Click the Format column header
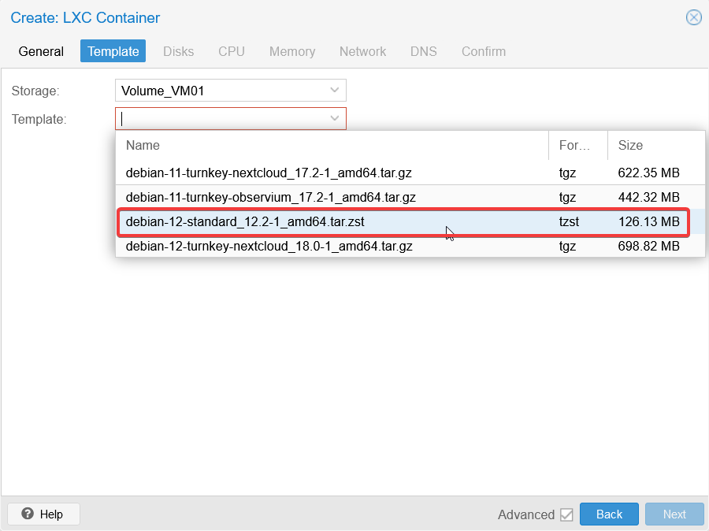Screen dimensions: 709x531 (x=578, y=145)
